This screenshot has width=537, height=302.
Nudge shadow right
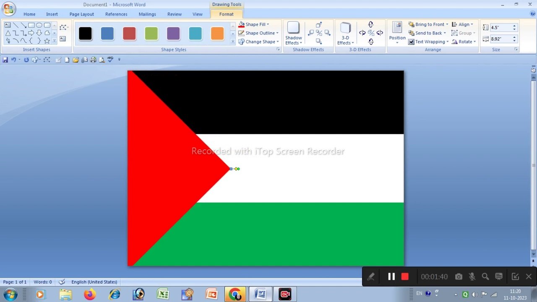pyautogui.click(x=327, y=33)
